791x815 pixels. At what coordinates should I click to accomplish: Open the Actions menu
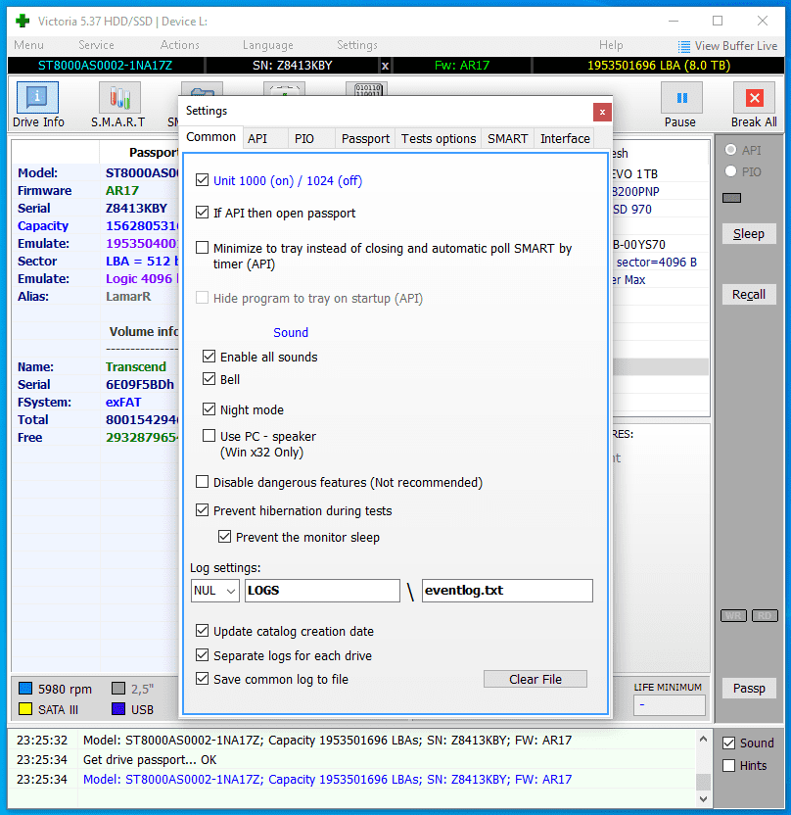click(x=180, y=45)
